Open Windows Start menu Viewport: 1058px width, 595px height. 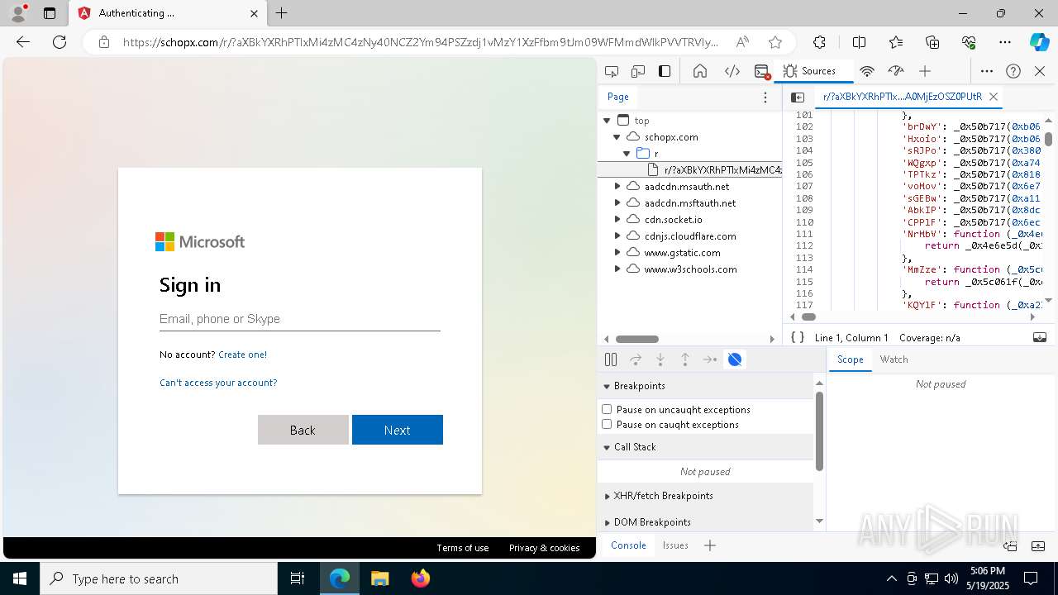(20, 578)
